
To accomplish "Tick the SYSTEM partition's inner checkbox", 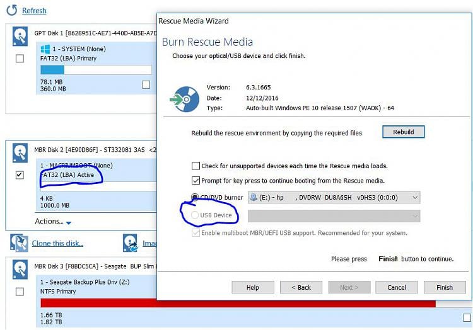I will 146,84.
